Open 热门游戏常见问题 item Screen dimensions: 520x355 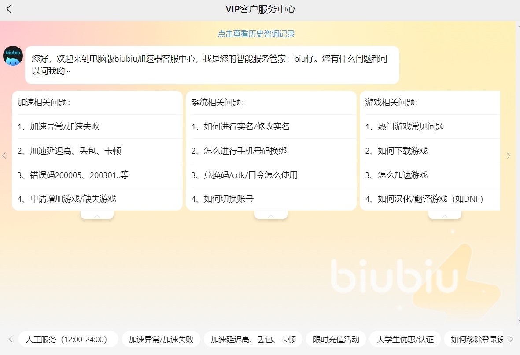pos(405,127)
